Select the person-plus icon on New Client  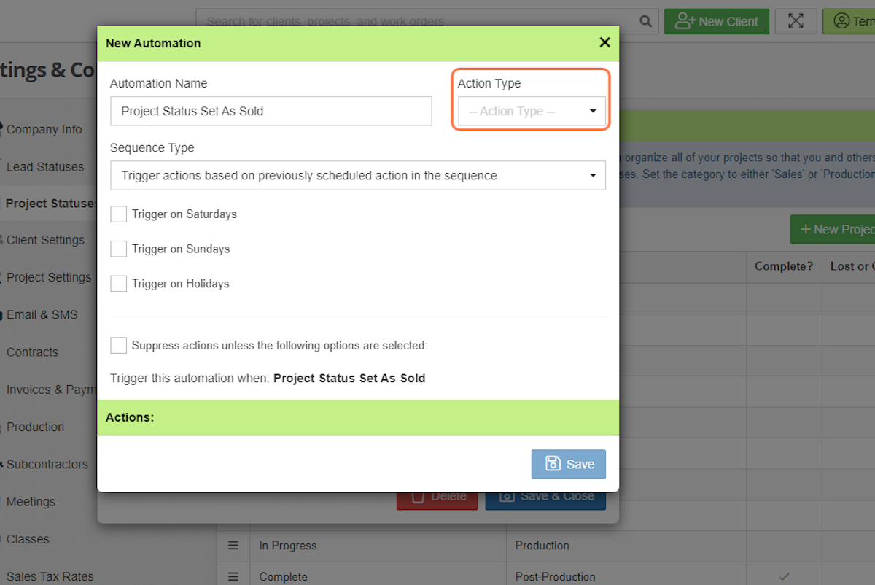(684, 21)
